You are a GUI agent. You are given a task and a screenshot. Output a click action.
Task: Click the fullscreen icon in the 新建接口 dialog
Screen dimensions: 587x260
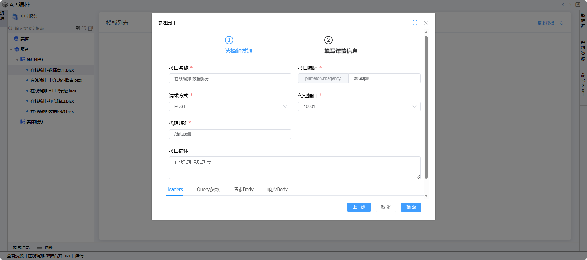click(415, 23)
